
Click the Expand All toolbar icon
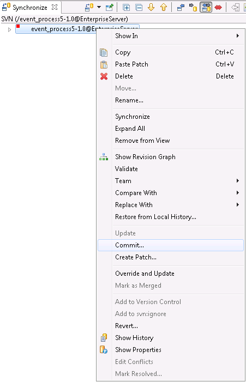(x=127, y=7)
